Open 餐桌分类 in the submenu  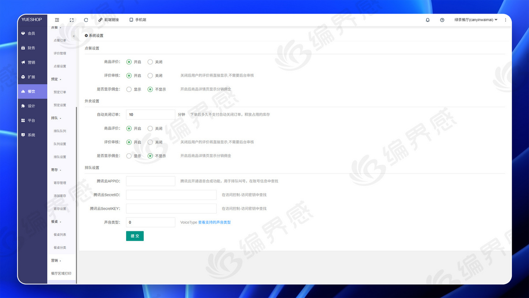(x=60, y=248)
